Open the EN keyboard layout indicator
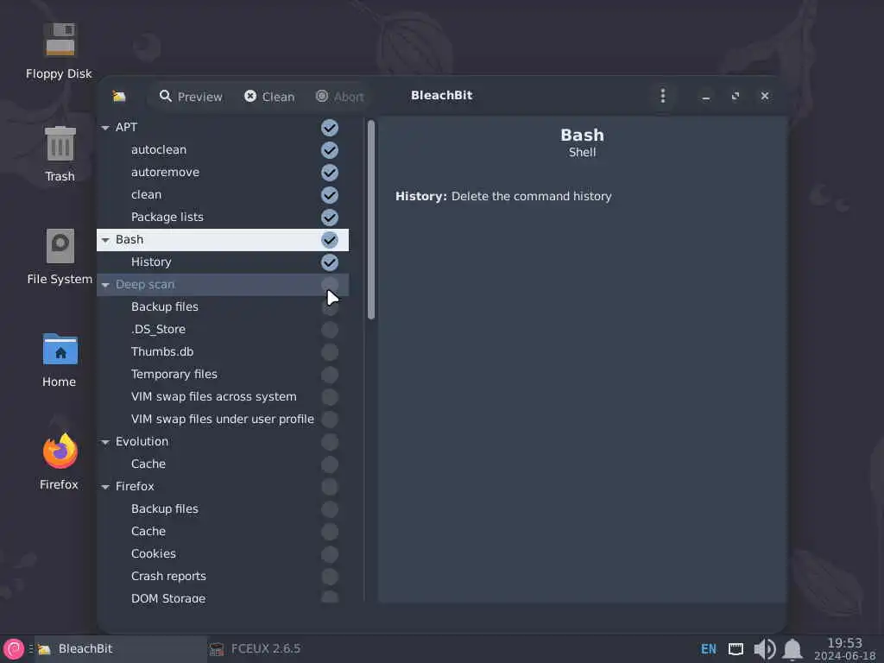 (709, 649)
